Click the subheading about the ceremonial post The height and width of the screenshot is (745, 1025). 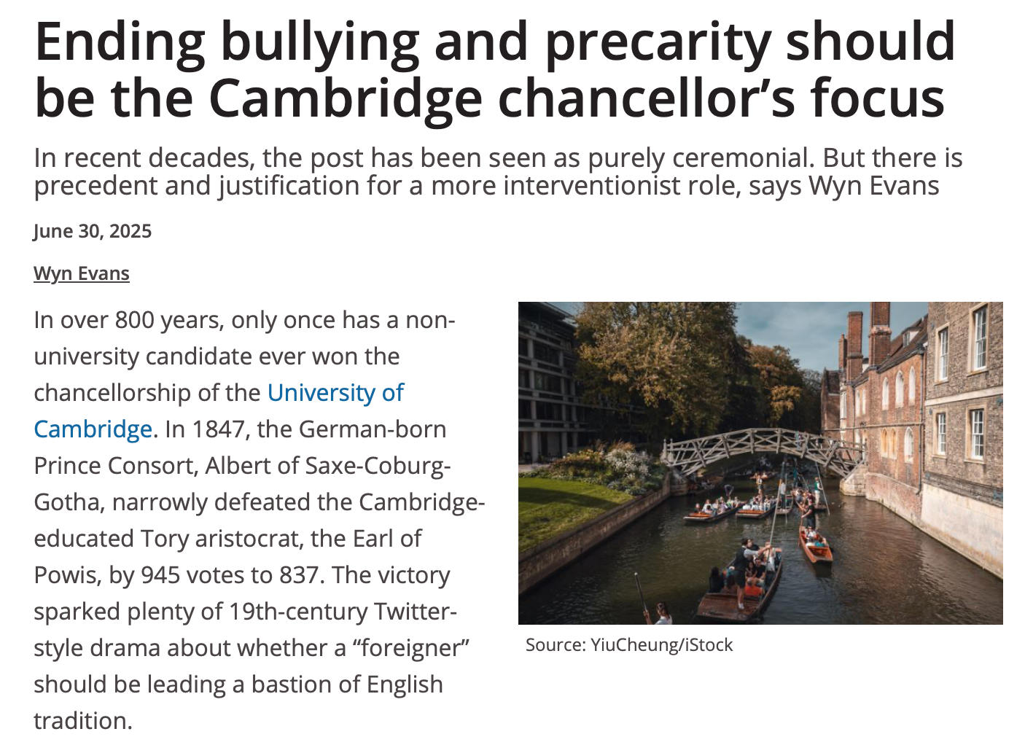point(498,172)
